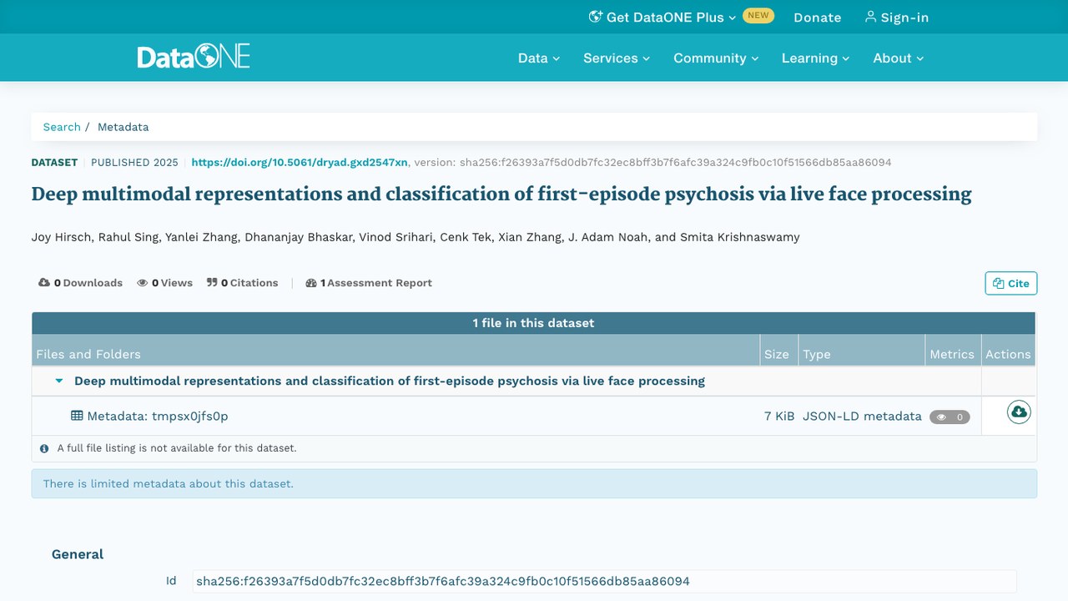Click the 0 Downloads metric
This screenshot has width=1068, height=601.
coord(80,283)
